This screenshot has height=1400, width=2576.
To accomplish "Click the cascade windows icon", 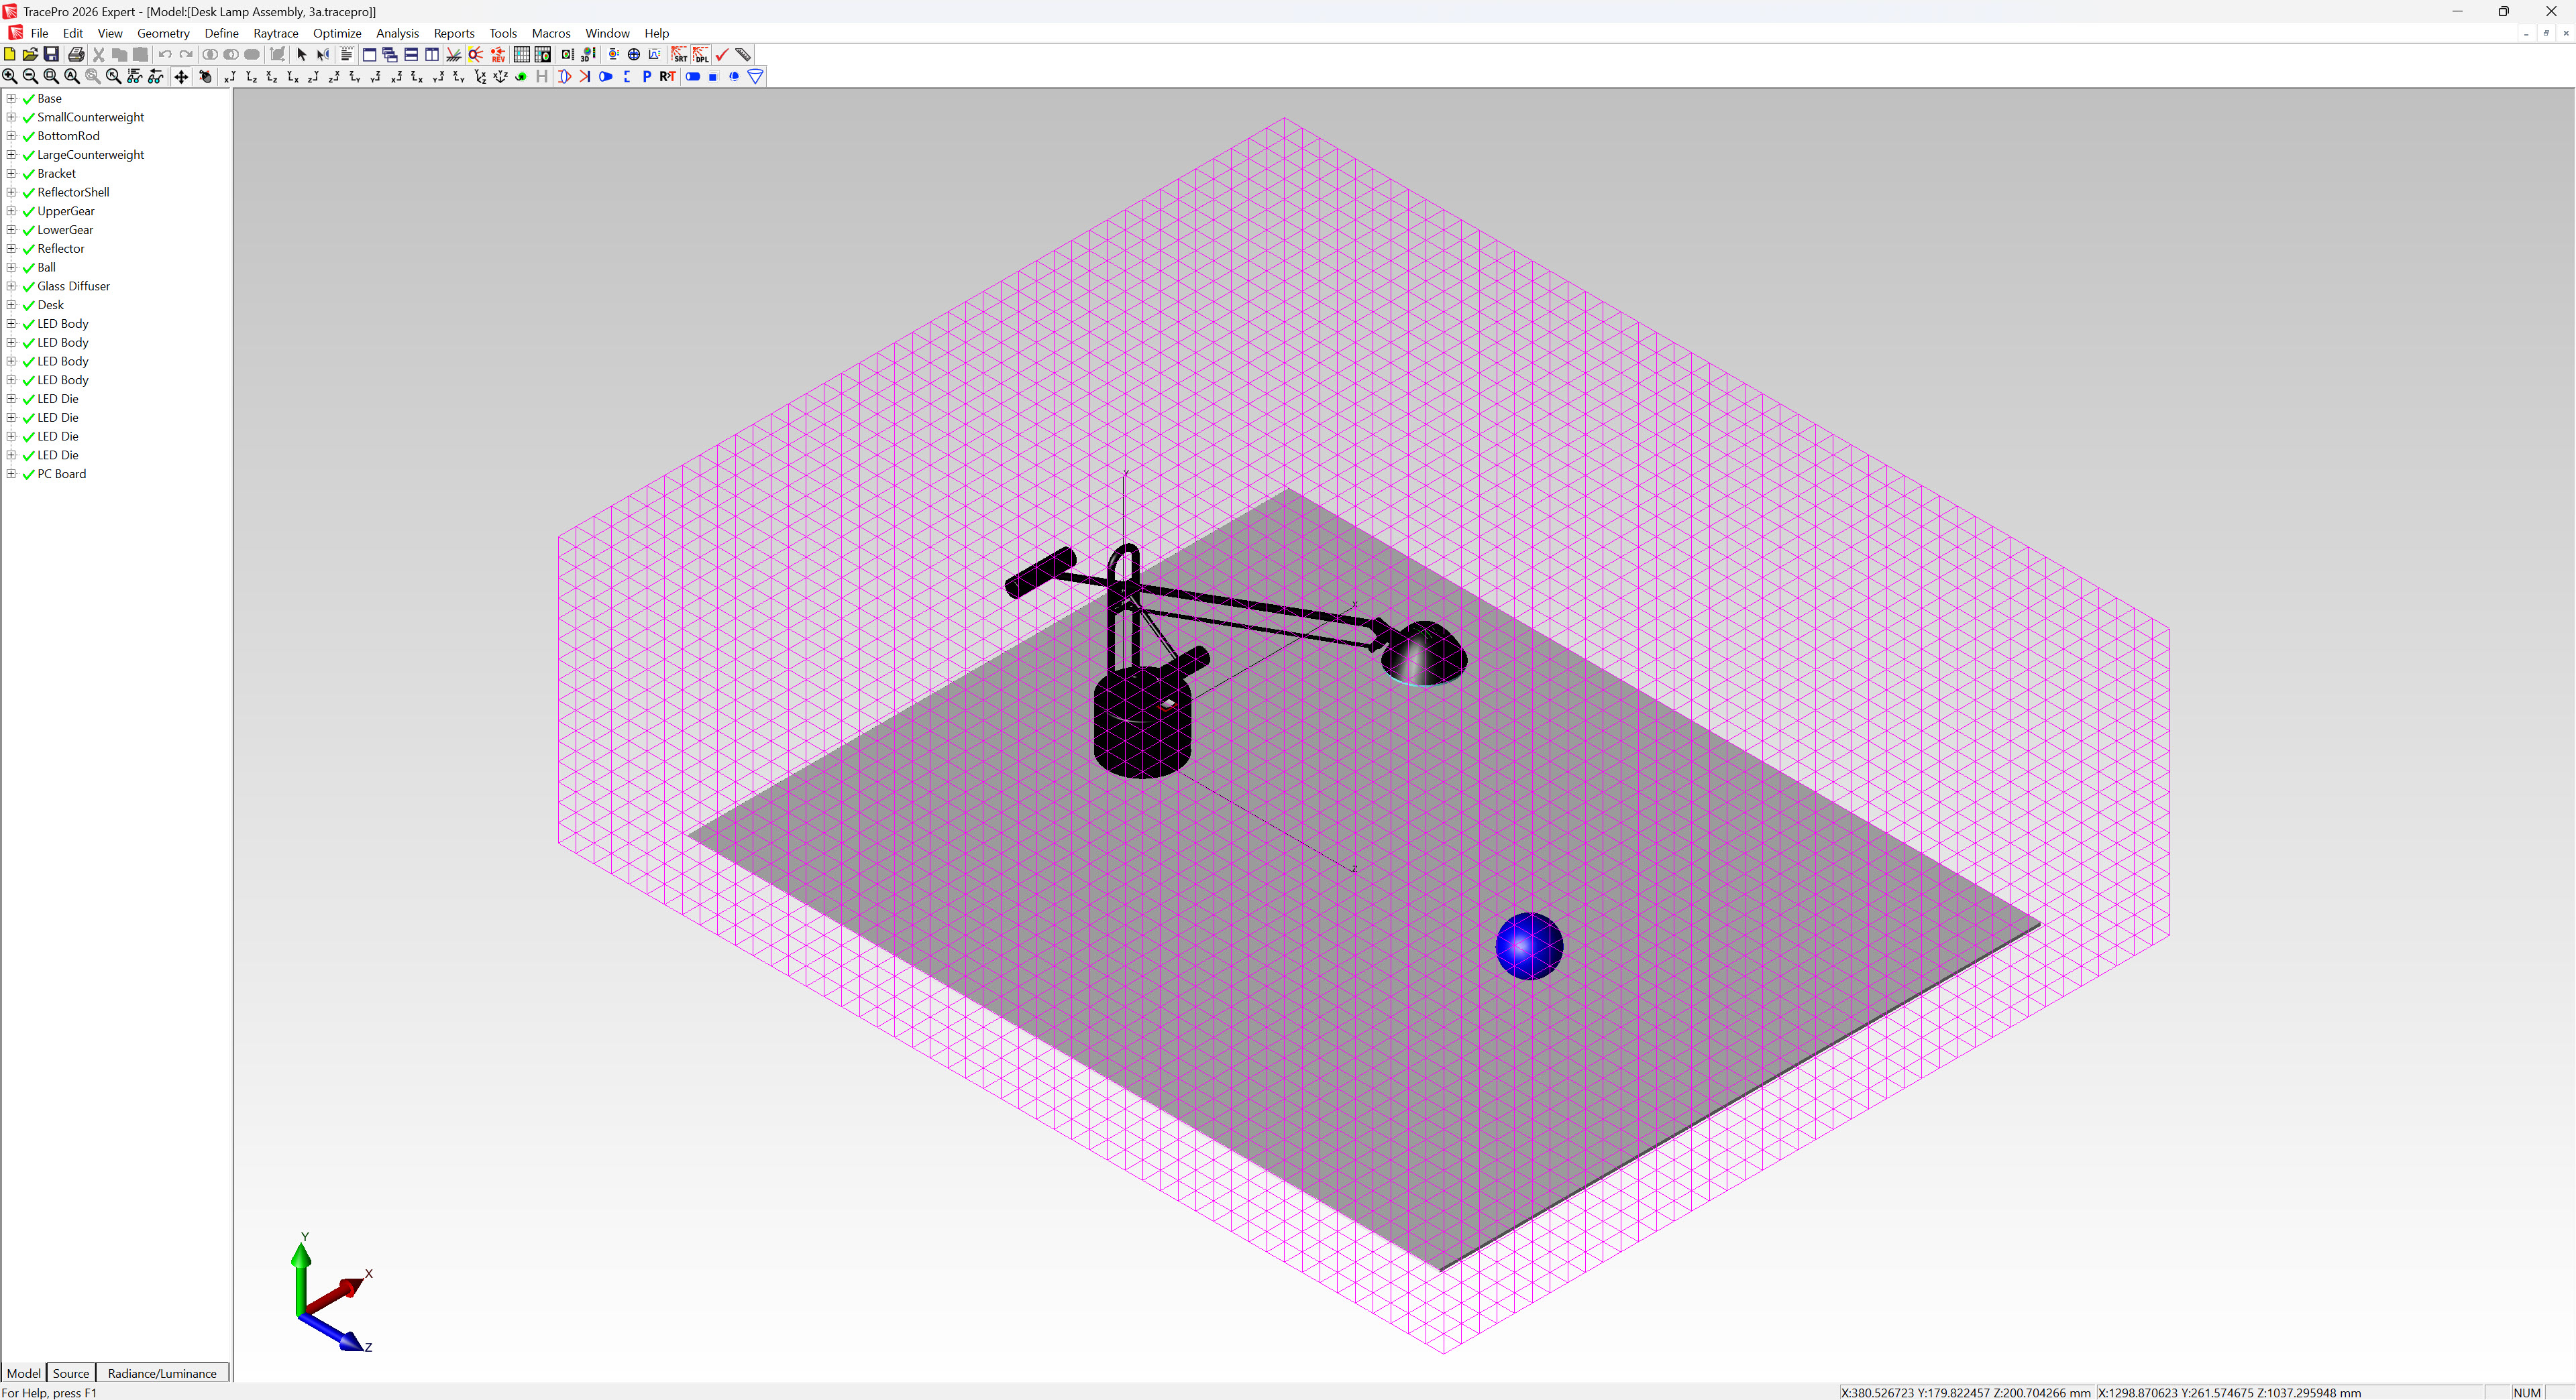I will pos(390,54).
